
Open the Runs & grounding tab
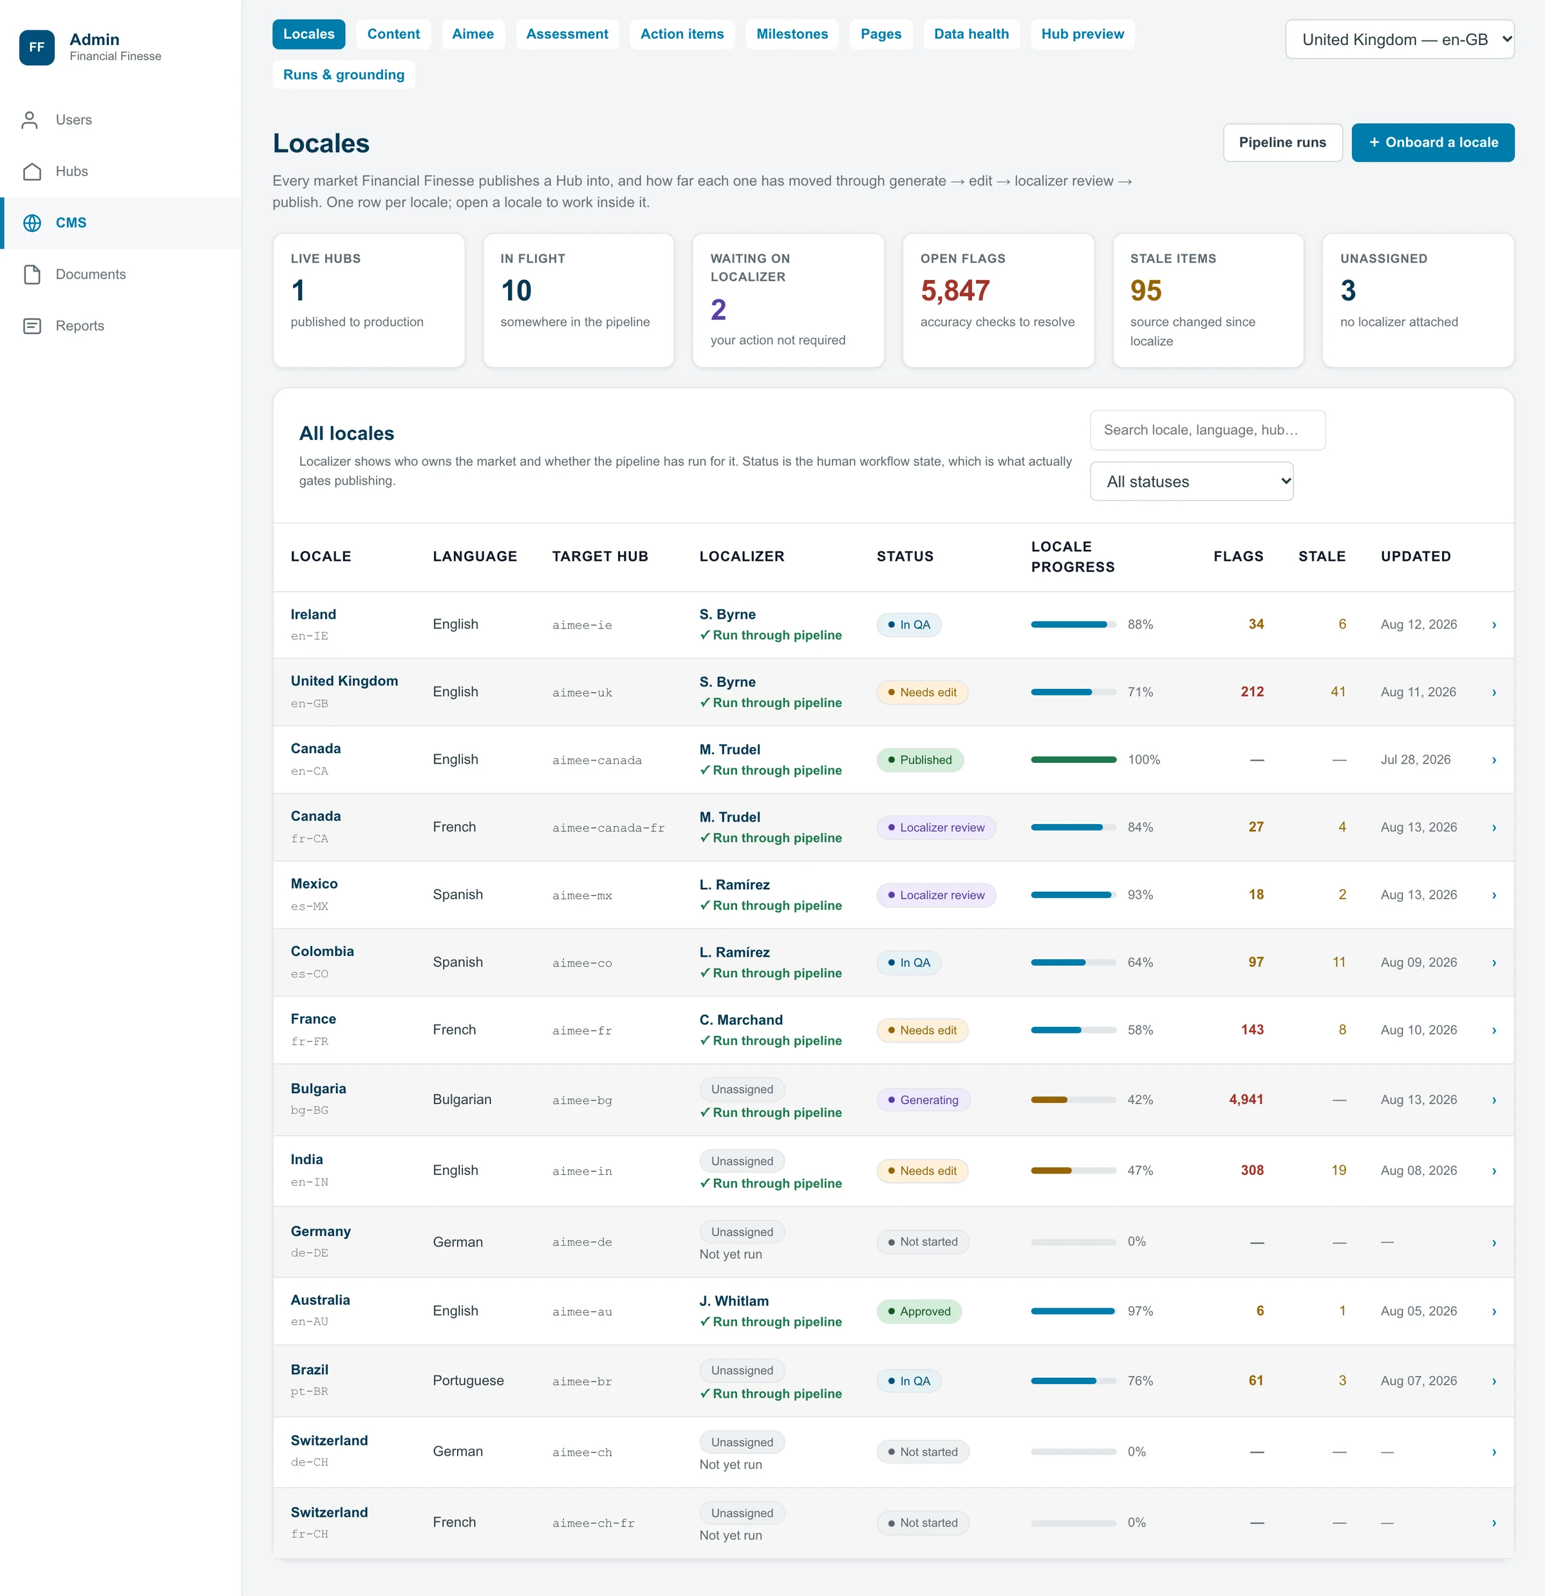coord(344,75)
